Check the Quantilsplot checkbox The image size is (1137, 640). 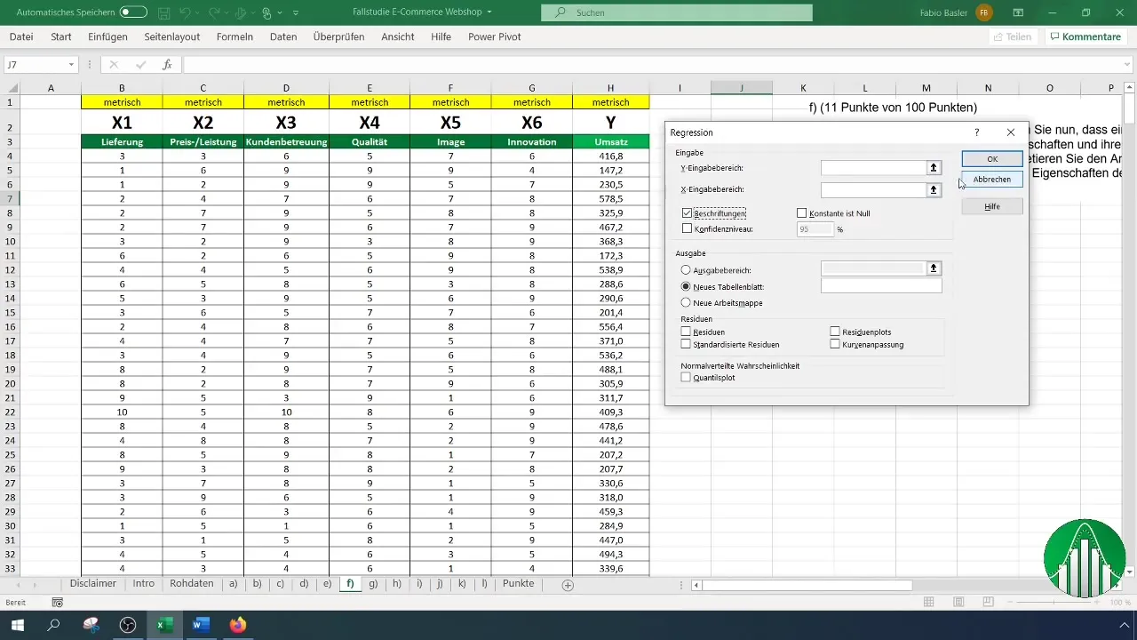click(686, 377)
